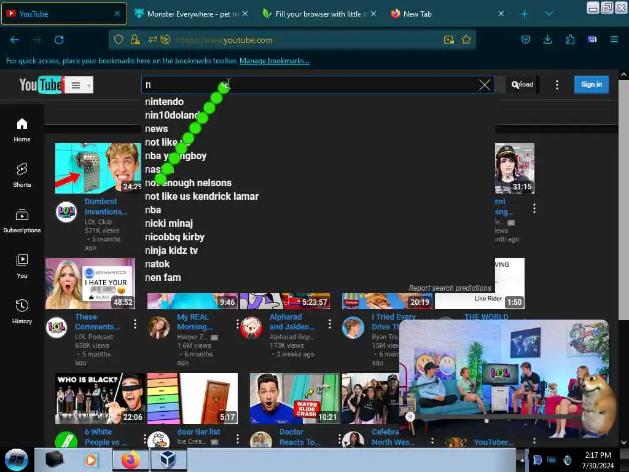Open the browser downloads icon
The height and width of the screenshot is (472, 629).
coord(547,40)
